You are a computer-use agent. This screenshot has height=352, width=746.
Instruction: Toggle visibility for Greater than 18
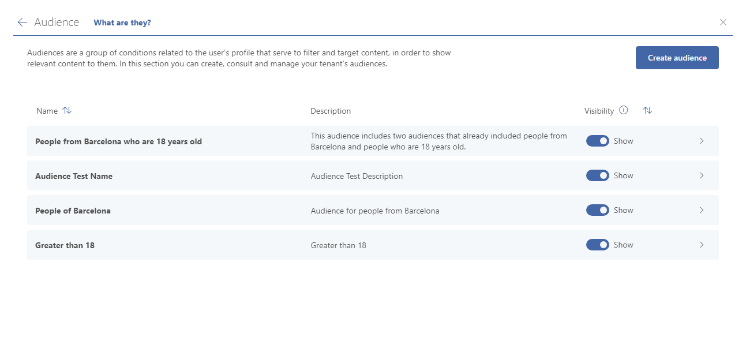click(x=598, y=245)
